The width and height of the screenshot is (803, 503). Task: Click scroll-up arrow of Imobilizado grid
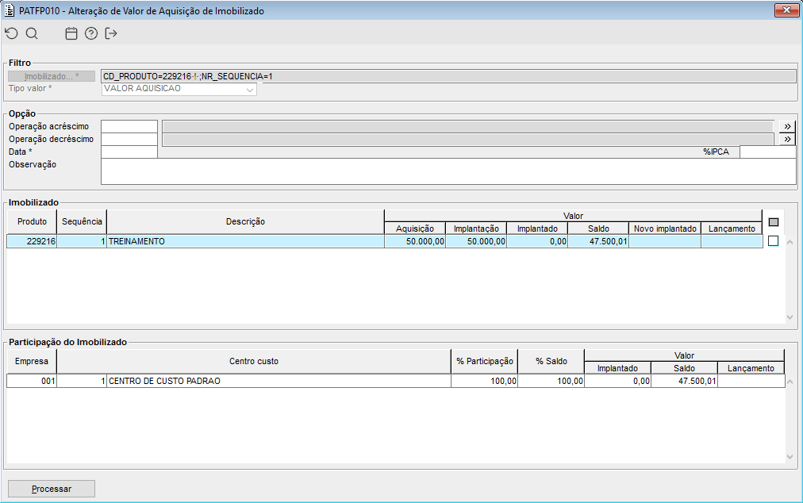pyautogui.click(x=790, y=242)
